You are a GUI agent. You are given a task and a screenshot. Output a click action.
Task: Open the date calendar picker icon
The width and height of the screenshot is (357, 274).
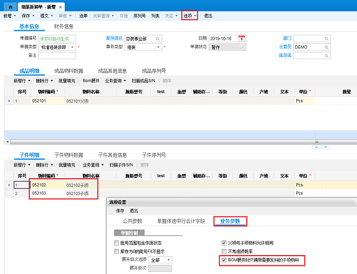tap(242, 39)
